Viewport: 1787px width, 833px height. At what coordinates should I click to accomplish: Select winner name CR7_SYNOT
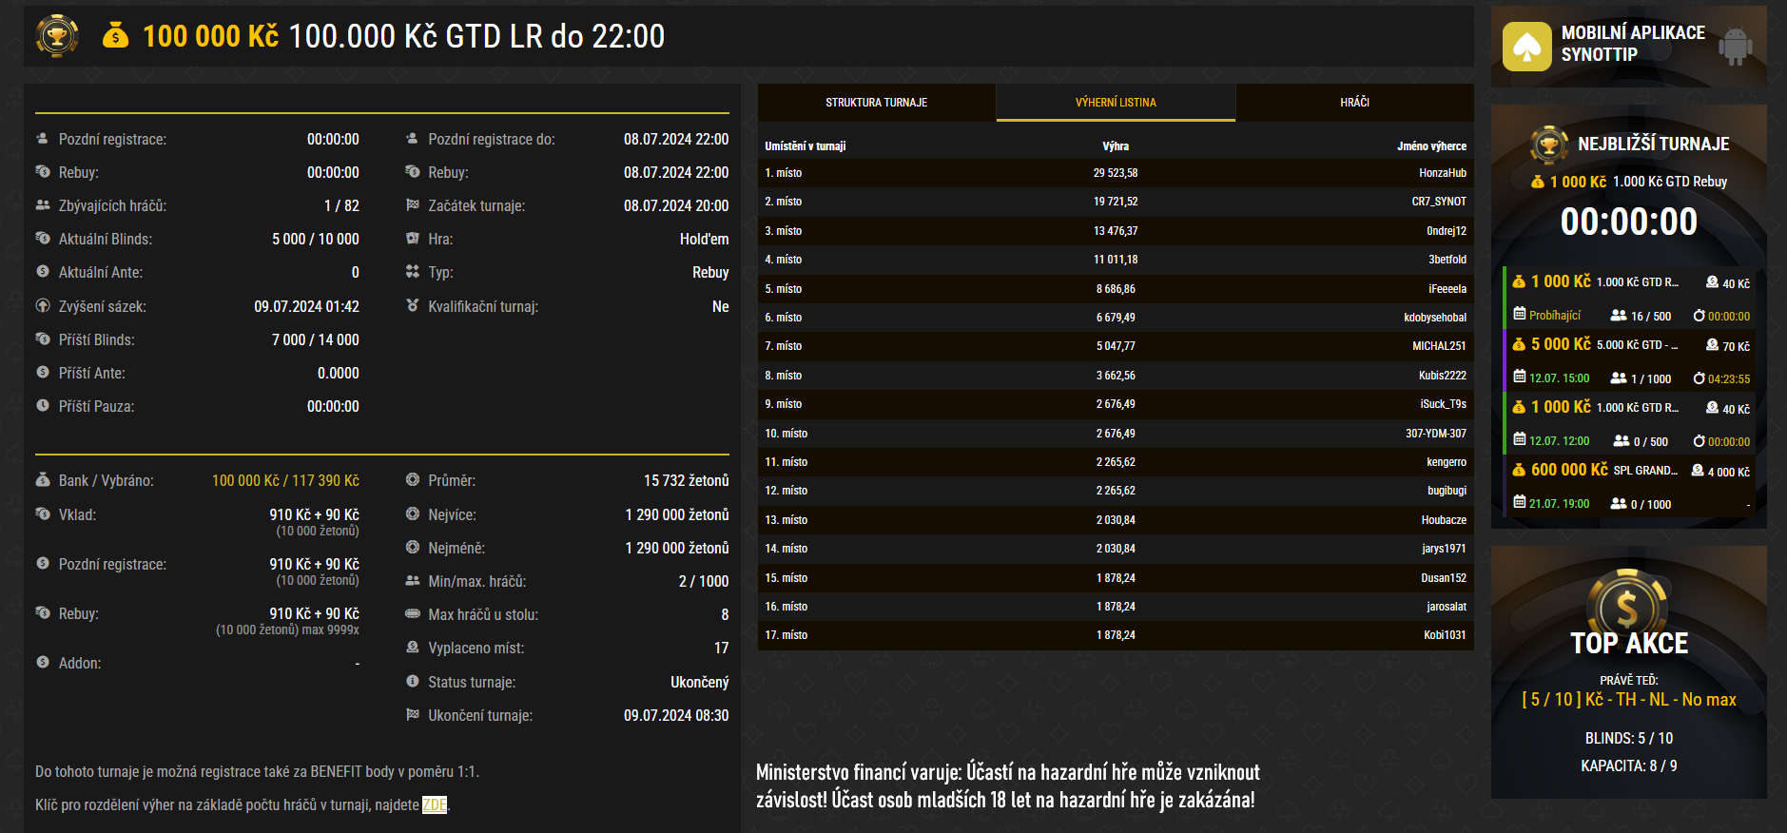(1439, 202)
